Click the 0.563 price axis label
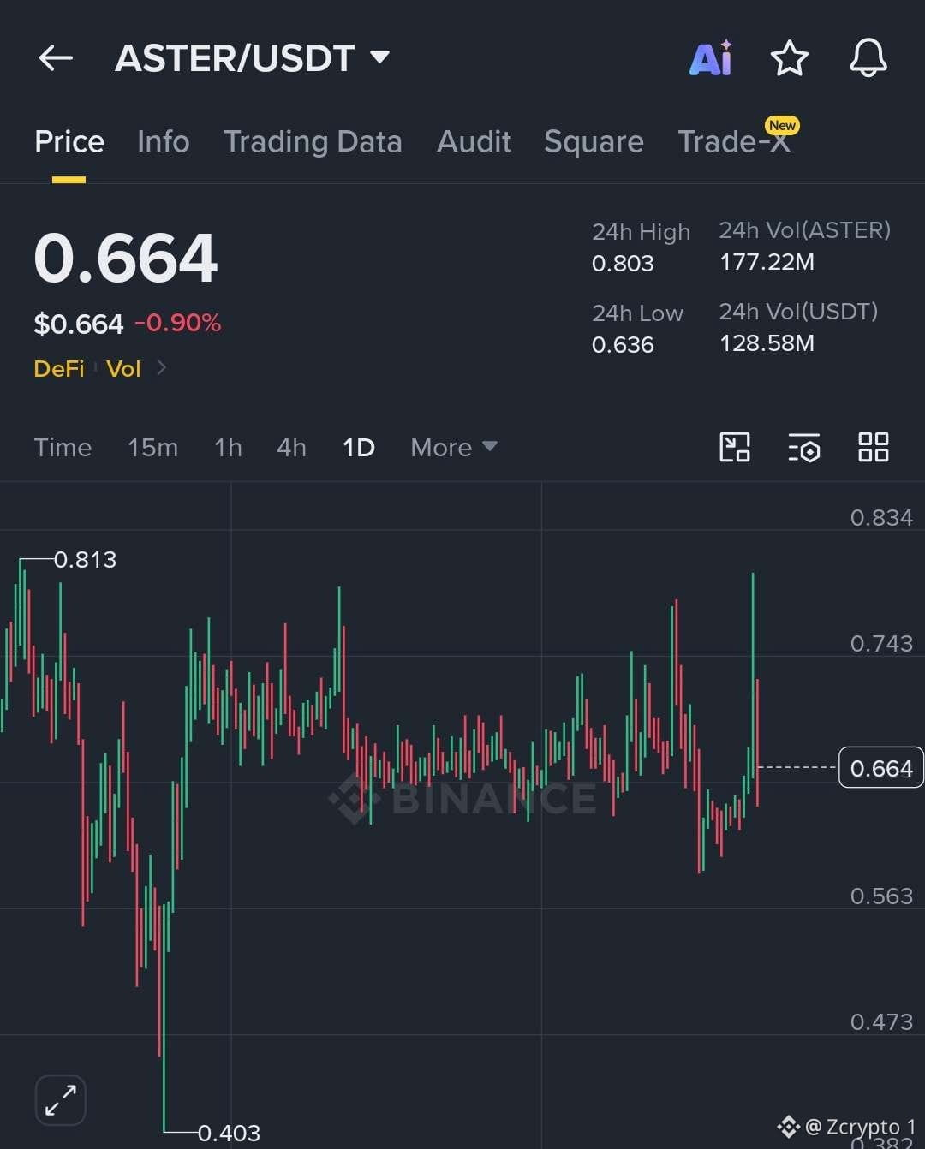 [x=881, y=896]
